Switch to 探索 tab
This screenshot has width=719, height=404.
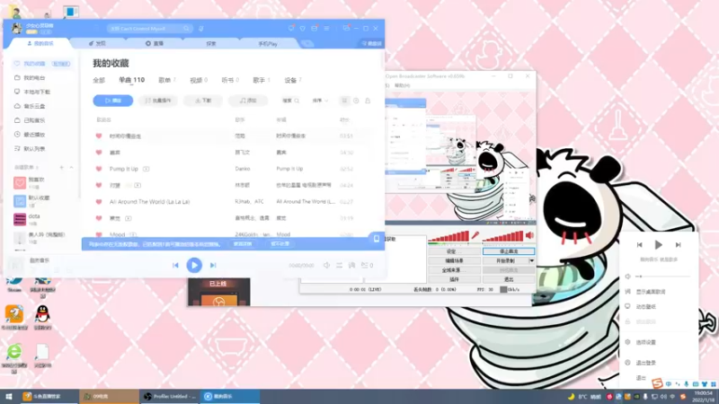point(211,44)
